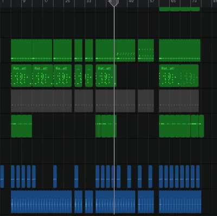Select the 'Bat..att' region starting at bar 21
Screen dimensions: 217x216
[62, 75]
